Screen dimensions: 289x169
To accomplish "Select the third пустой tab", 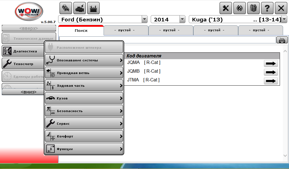I will coord(216,30).
